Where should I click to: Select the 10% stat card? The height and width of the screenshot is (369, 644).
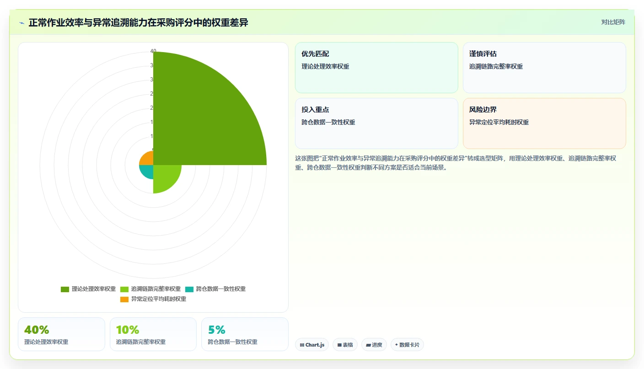153,334
